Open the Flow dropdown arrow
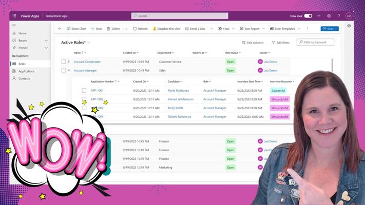 pos(234,29)
